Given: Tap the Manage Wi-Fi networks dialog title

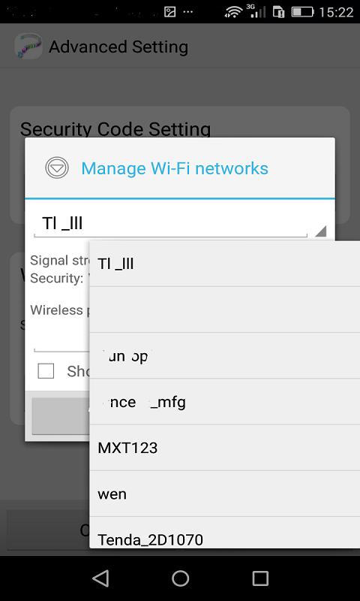Looking at the screenshot, I should click(175, 168).
